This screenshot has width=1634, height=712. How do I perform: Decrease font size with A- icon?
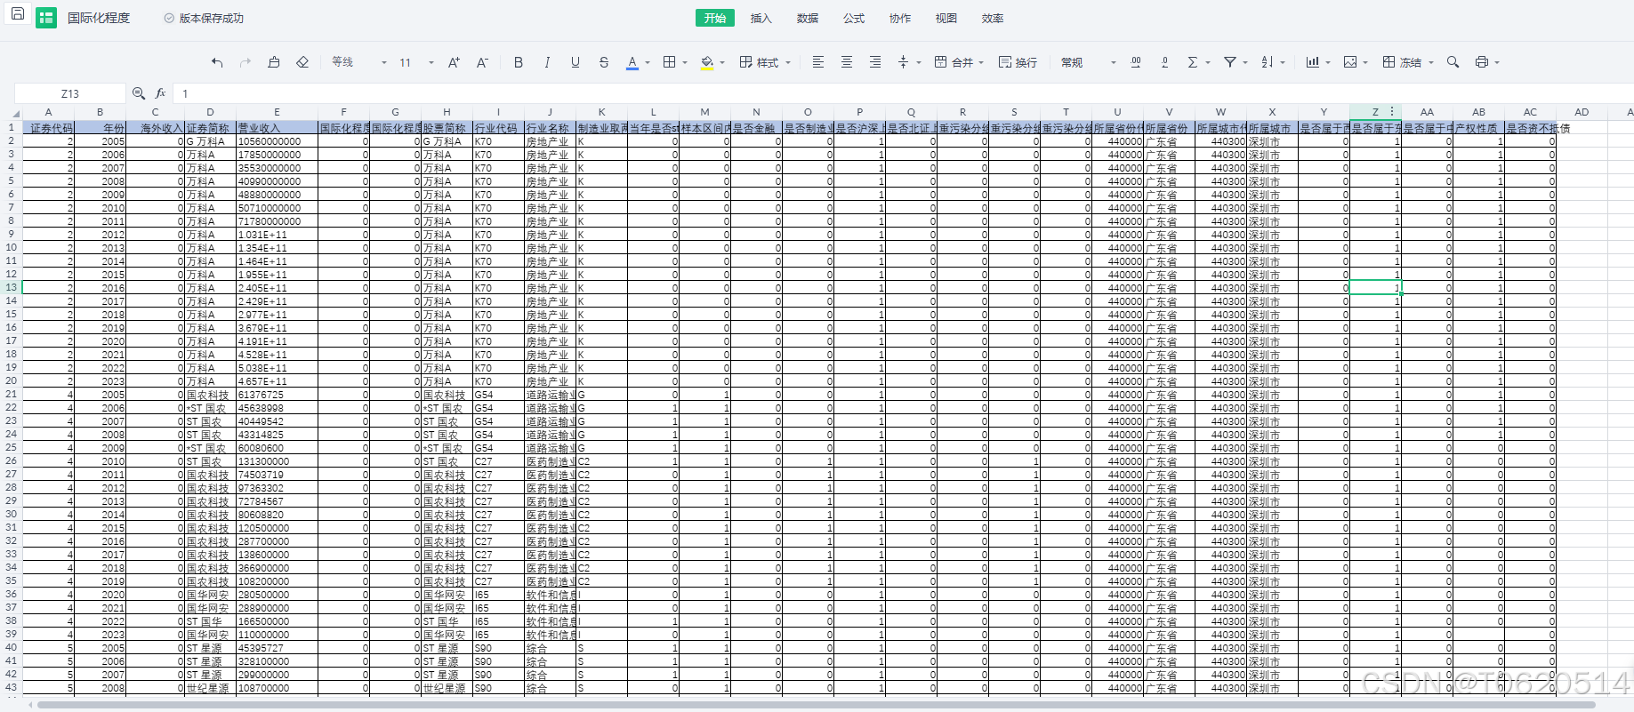(482, 62)
